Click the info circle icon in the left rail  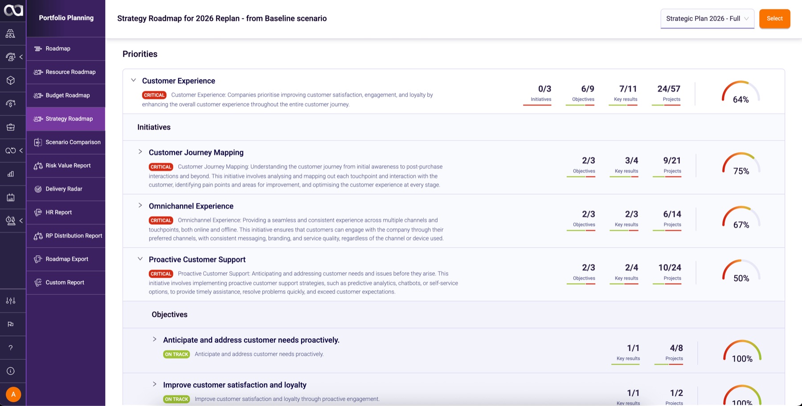pos(10,371)
